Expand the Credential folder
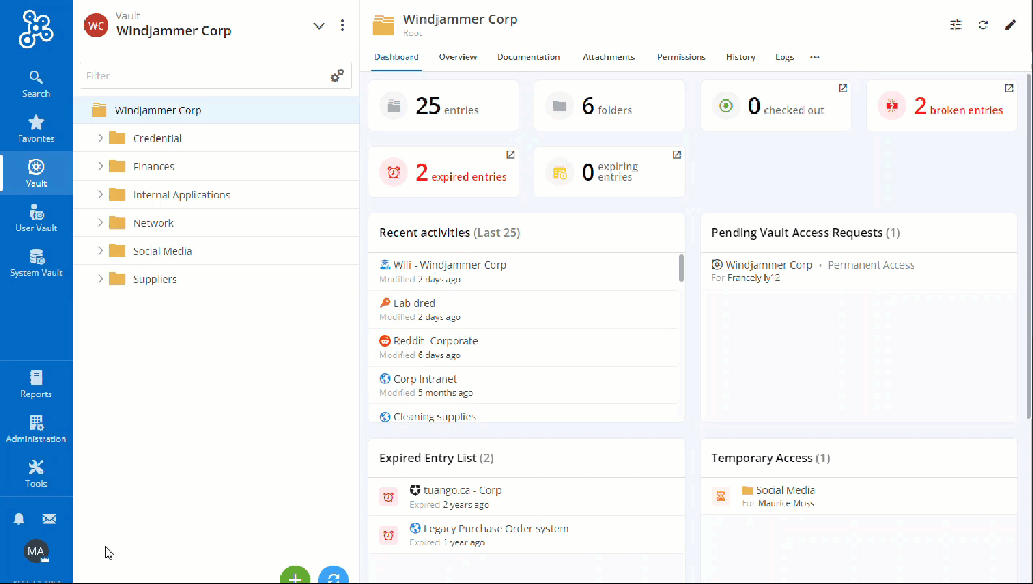 click(x=100, y=138)
